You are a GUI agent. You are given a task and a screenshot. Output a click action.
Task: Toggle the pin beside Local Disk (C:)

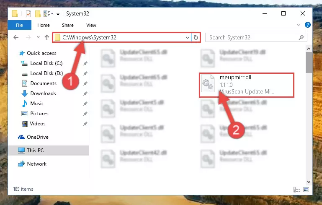click(x=85, y=63)
